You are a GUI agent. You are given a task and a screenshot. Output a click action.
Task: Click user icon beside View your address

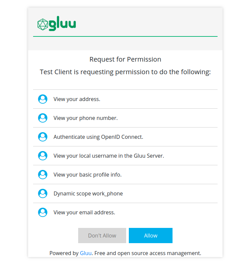point(43,99)
